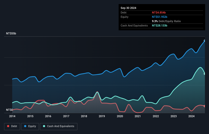Image resolution: width=209 pixels, height=134 pixels.
Task: Click the 9.3% Debt/Equity Ratio text
Action: pos(166,21)
